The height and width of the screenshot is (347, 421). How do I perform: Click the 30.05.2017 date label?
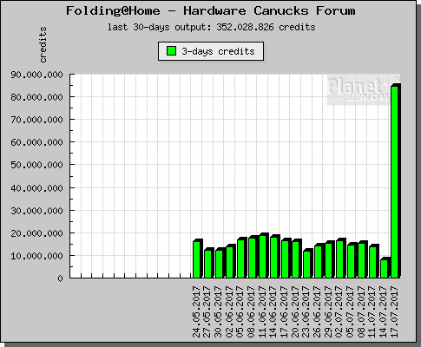click(x=219, y=312)
